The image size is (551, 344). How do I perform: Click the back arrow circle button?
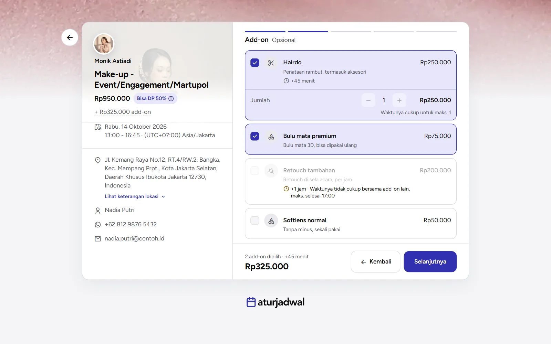pos(70,37)
